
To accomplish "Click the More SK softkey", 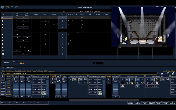I will pos(173,103).
